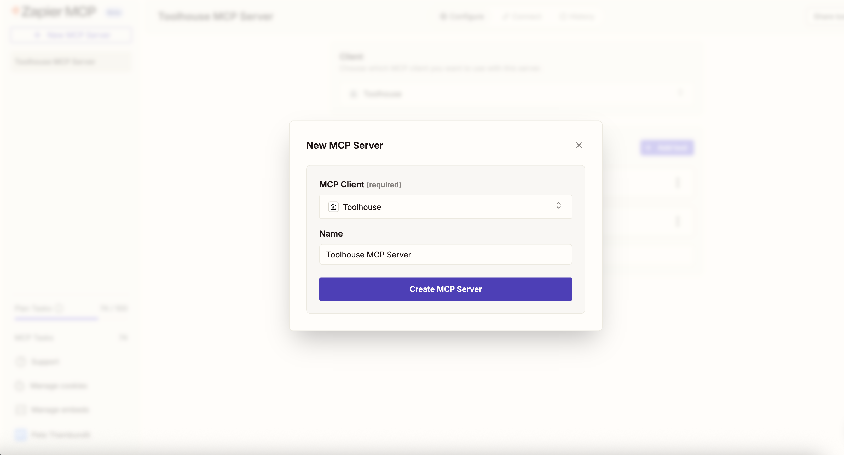Click the user avatar in the sidebar footer
Viewport: 844px width, 455px height.
[21, 435]
